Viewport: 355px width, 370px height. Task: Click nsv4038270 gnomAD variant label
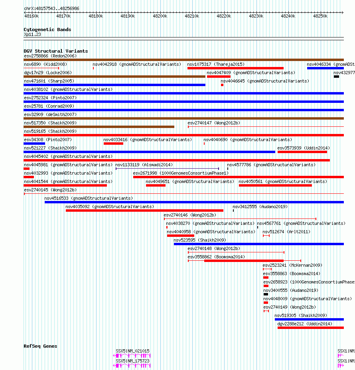click(210, 223)
